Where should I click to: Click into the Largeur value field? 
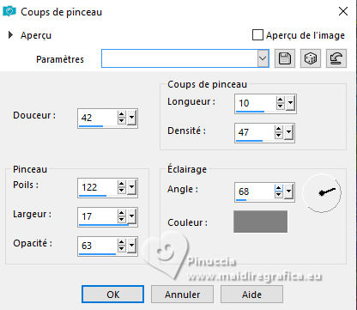coord(98,216)
